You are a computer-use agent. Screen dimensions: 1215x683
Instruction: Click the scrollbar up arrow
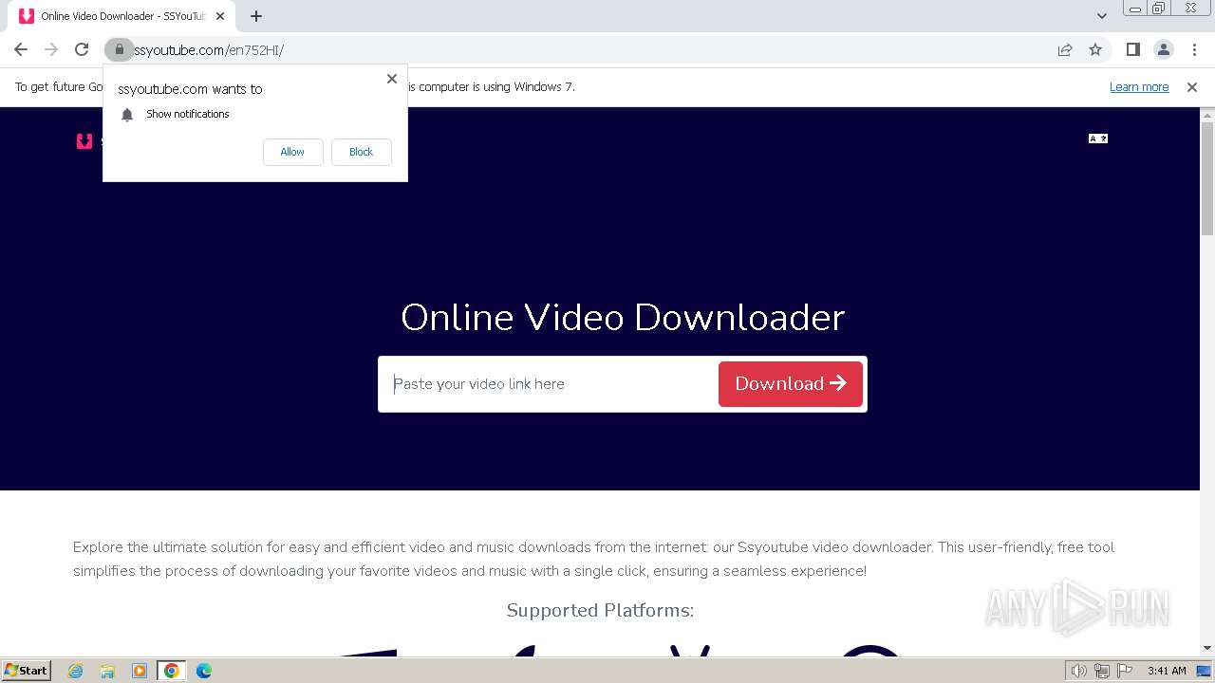tap(1207, 115)
